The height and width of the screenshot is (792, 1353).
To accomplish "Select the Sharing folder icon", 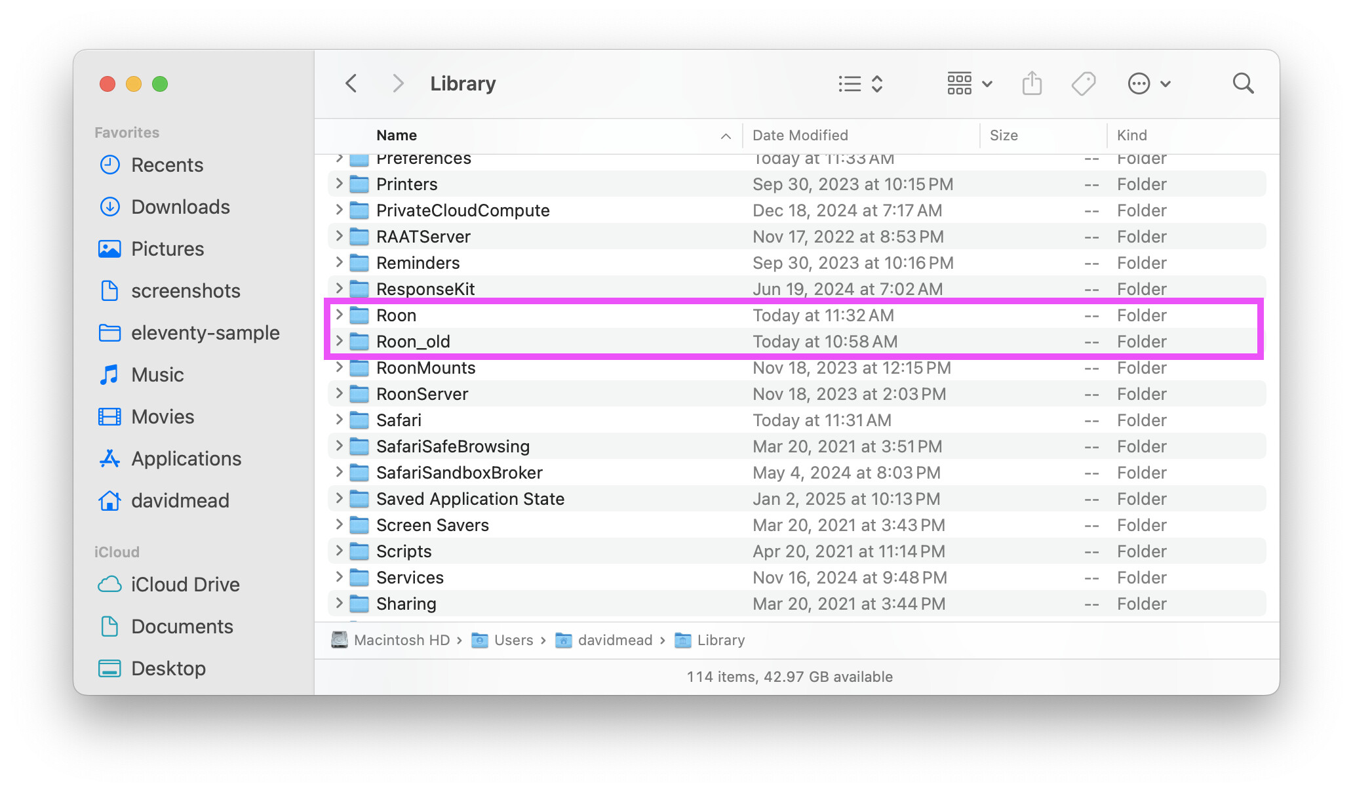I will pyautogui.click(x=359, y=604).
